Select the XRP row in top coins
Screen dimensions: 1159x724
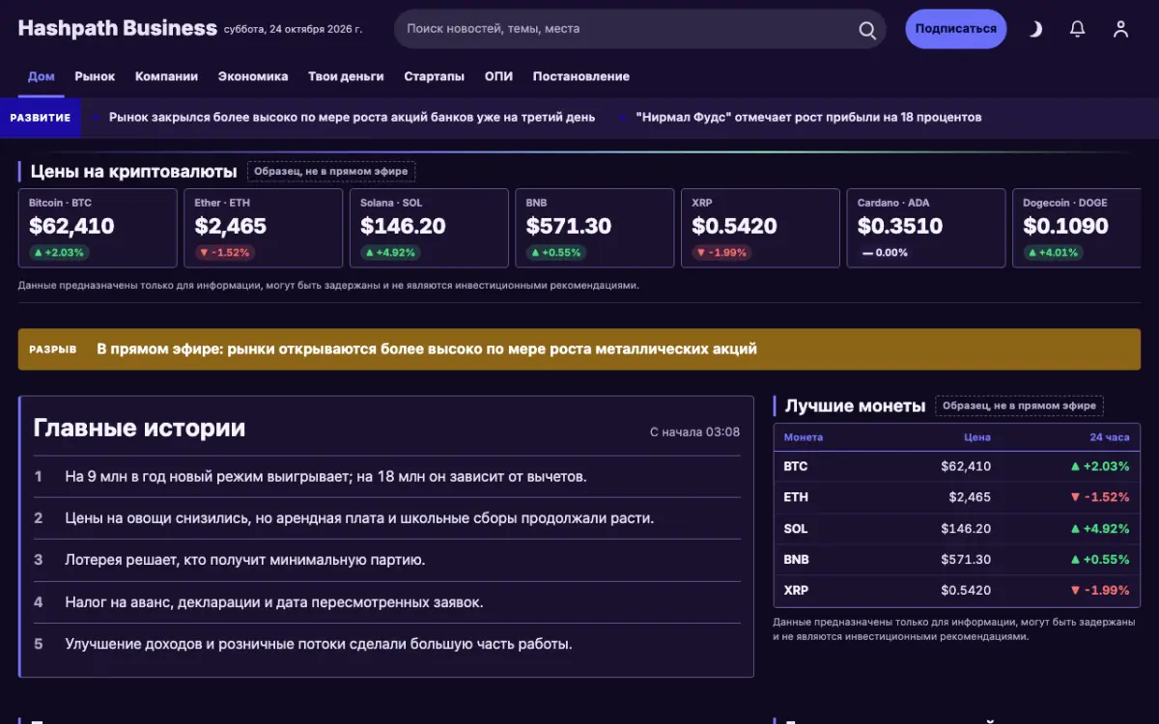coord(957,590)
